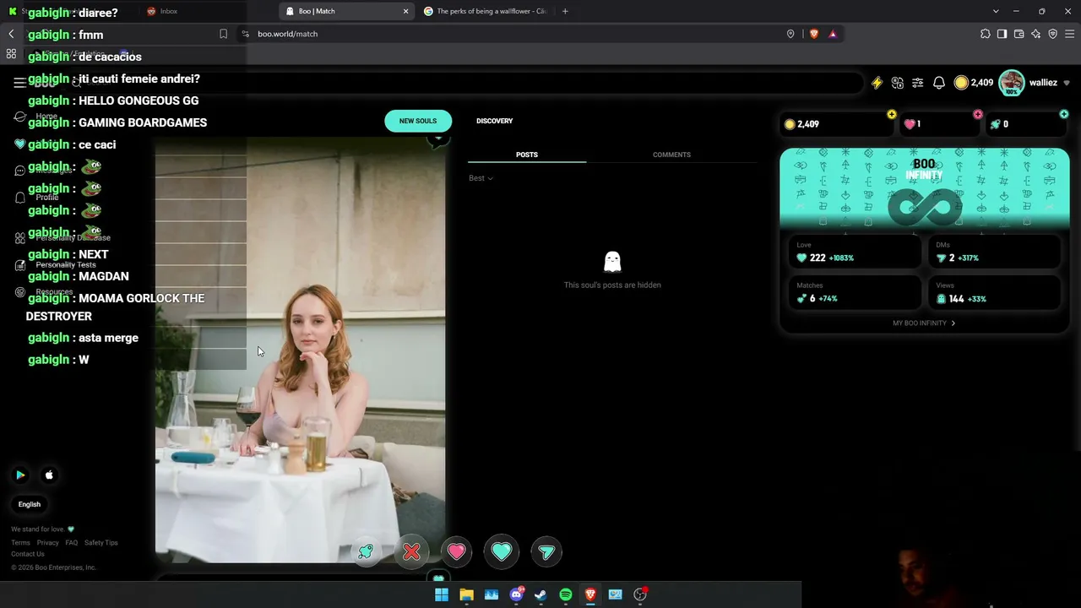Open the FAQ link in the footer

pos(72,543)
